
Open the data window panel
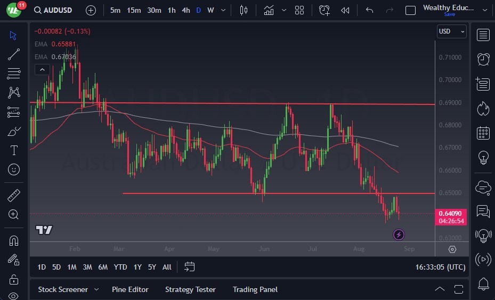point(483,84)
